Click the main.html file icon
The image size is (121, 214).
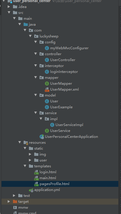pyautogui.click(x=36, y=178)
